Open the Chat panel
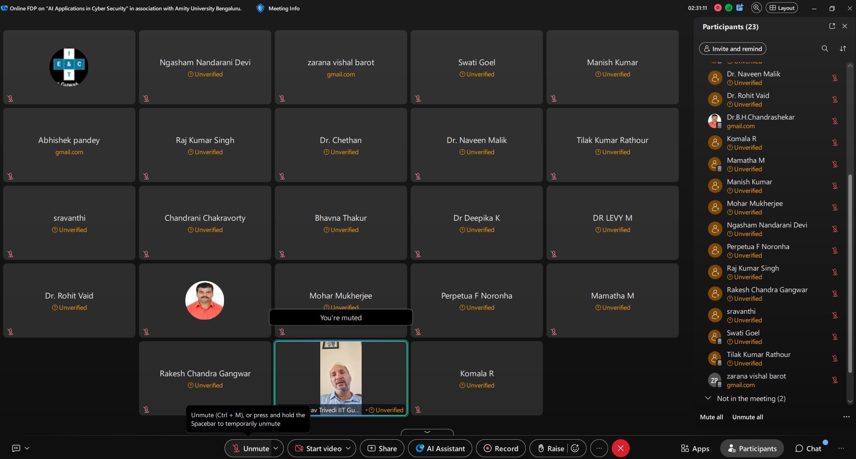The image size is (856, 459). pos(808,448)
